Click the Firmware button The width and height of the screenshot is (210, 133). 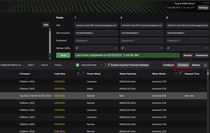tap(183, 65)
